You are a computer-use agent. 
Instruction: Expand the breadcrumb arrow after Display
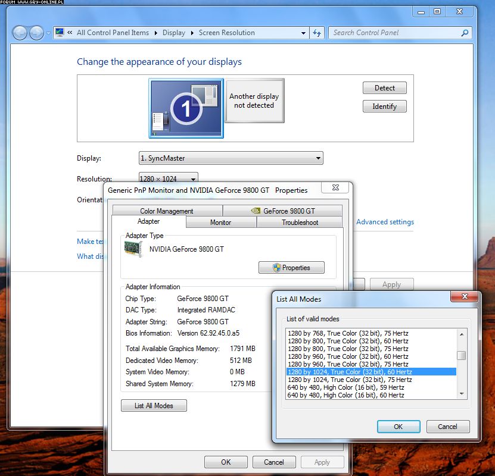[x=192, y=33]
